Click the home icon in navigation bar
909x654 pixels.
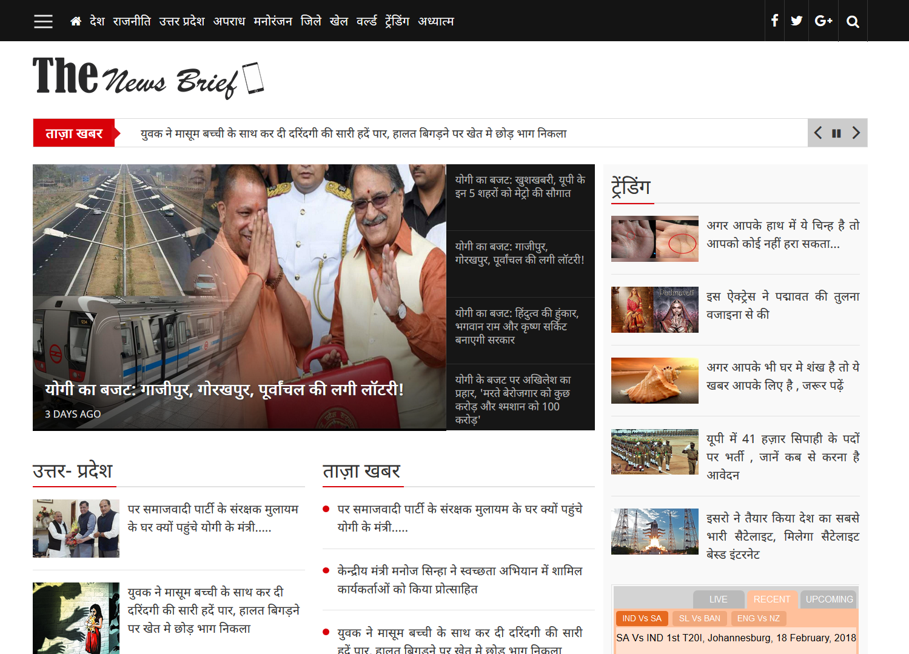click(76, 21)
